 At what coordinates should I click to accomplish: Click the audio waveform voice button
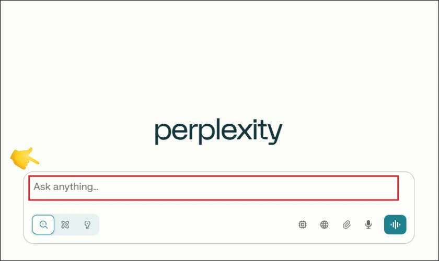tap(395, 224)
